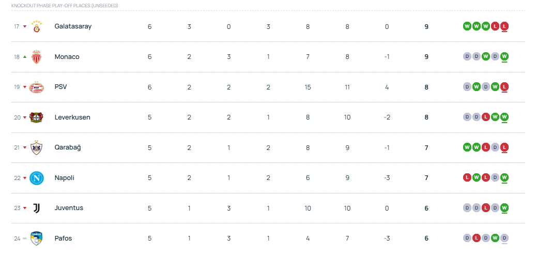Viewport: 536px width, 254px height.
Task: Click Monaco's green up position arrow
Action: click(25, 57)
